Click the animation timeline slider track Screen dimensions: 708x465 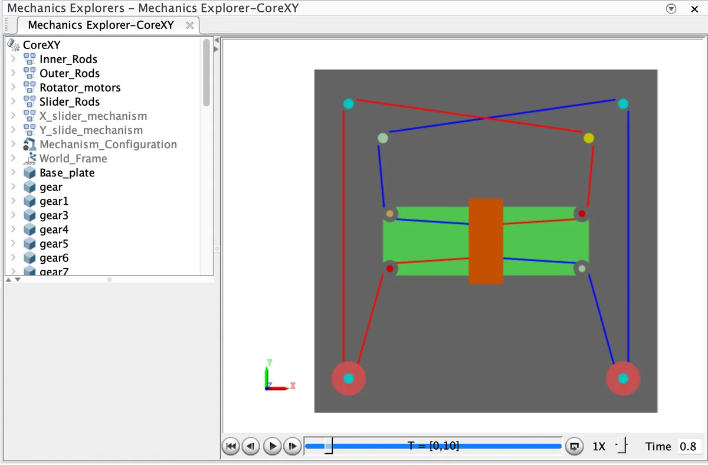tap(433, 446)
